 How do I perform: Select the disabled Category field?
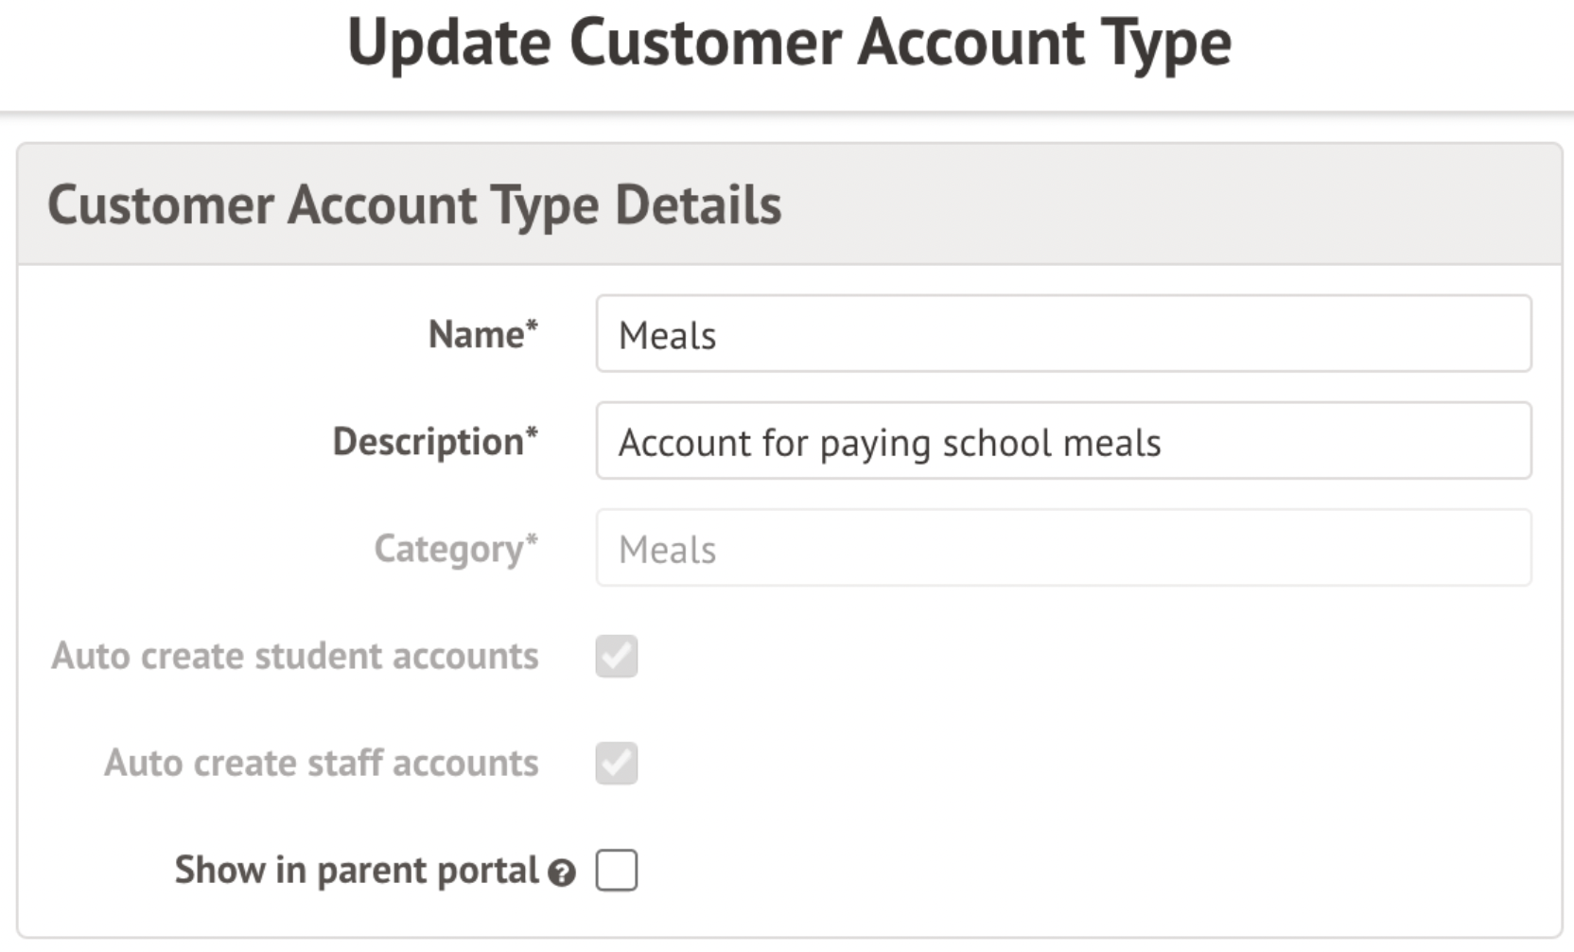click(x=1063, y=549)
